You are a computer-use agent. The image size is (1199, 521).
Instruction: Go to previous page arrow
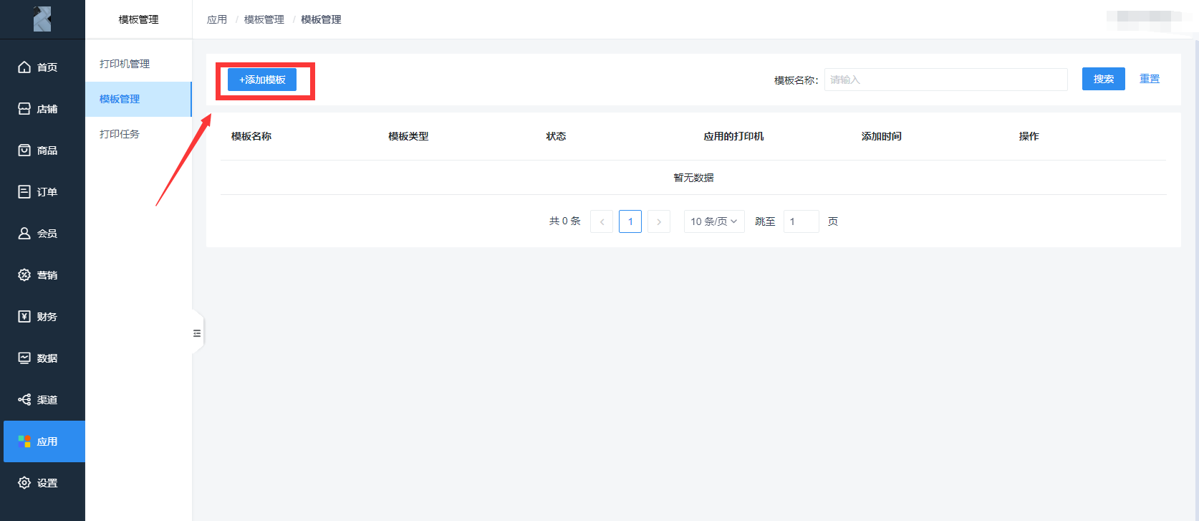click(x=602, y=221)
